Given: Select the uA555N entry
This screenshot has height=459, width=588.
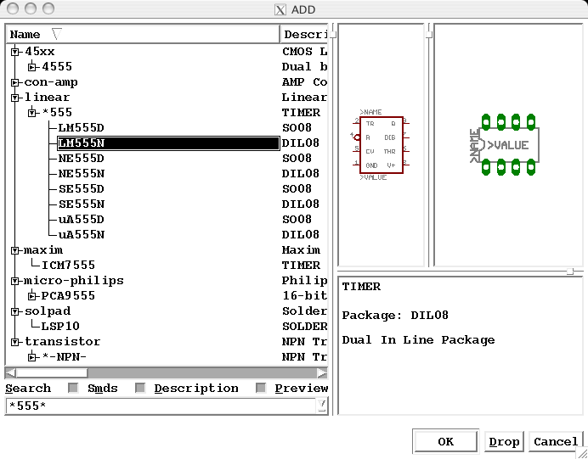Looking at the screenshot, I should (81, 235).
